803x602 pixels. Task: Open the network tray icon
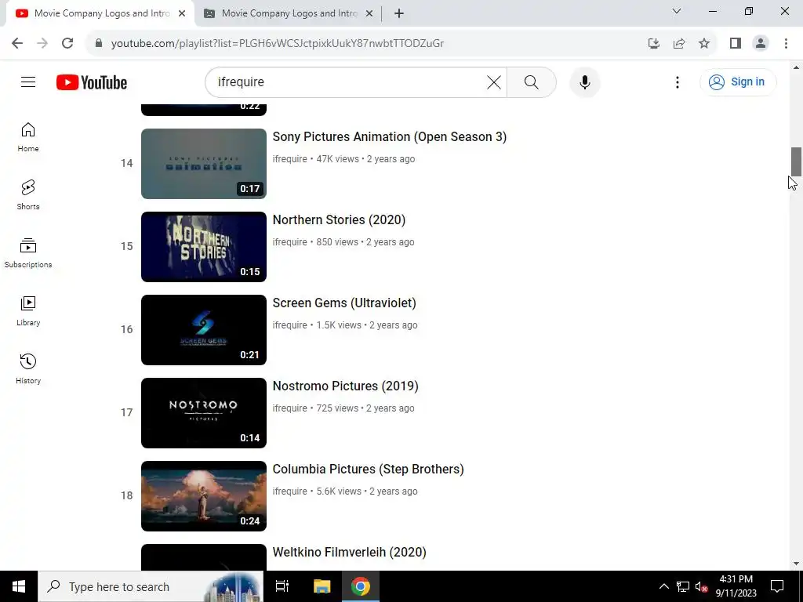[683, 586]
